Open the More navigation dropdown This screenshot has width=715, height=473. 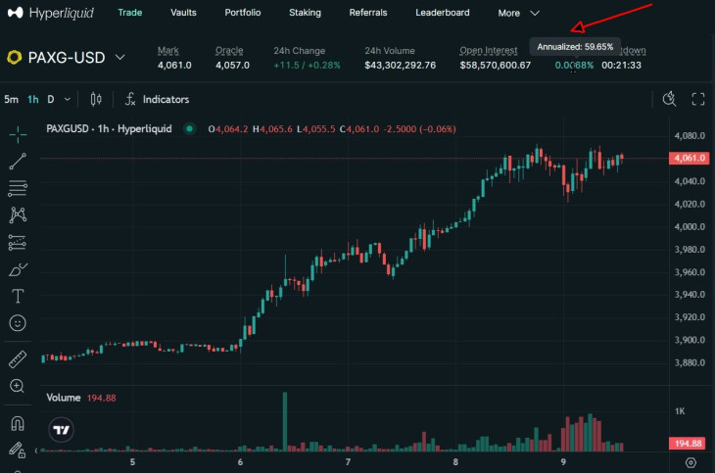518,14
